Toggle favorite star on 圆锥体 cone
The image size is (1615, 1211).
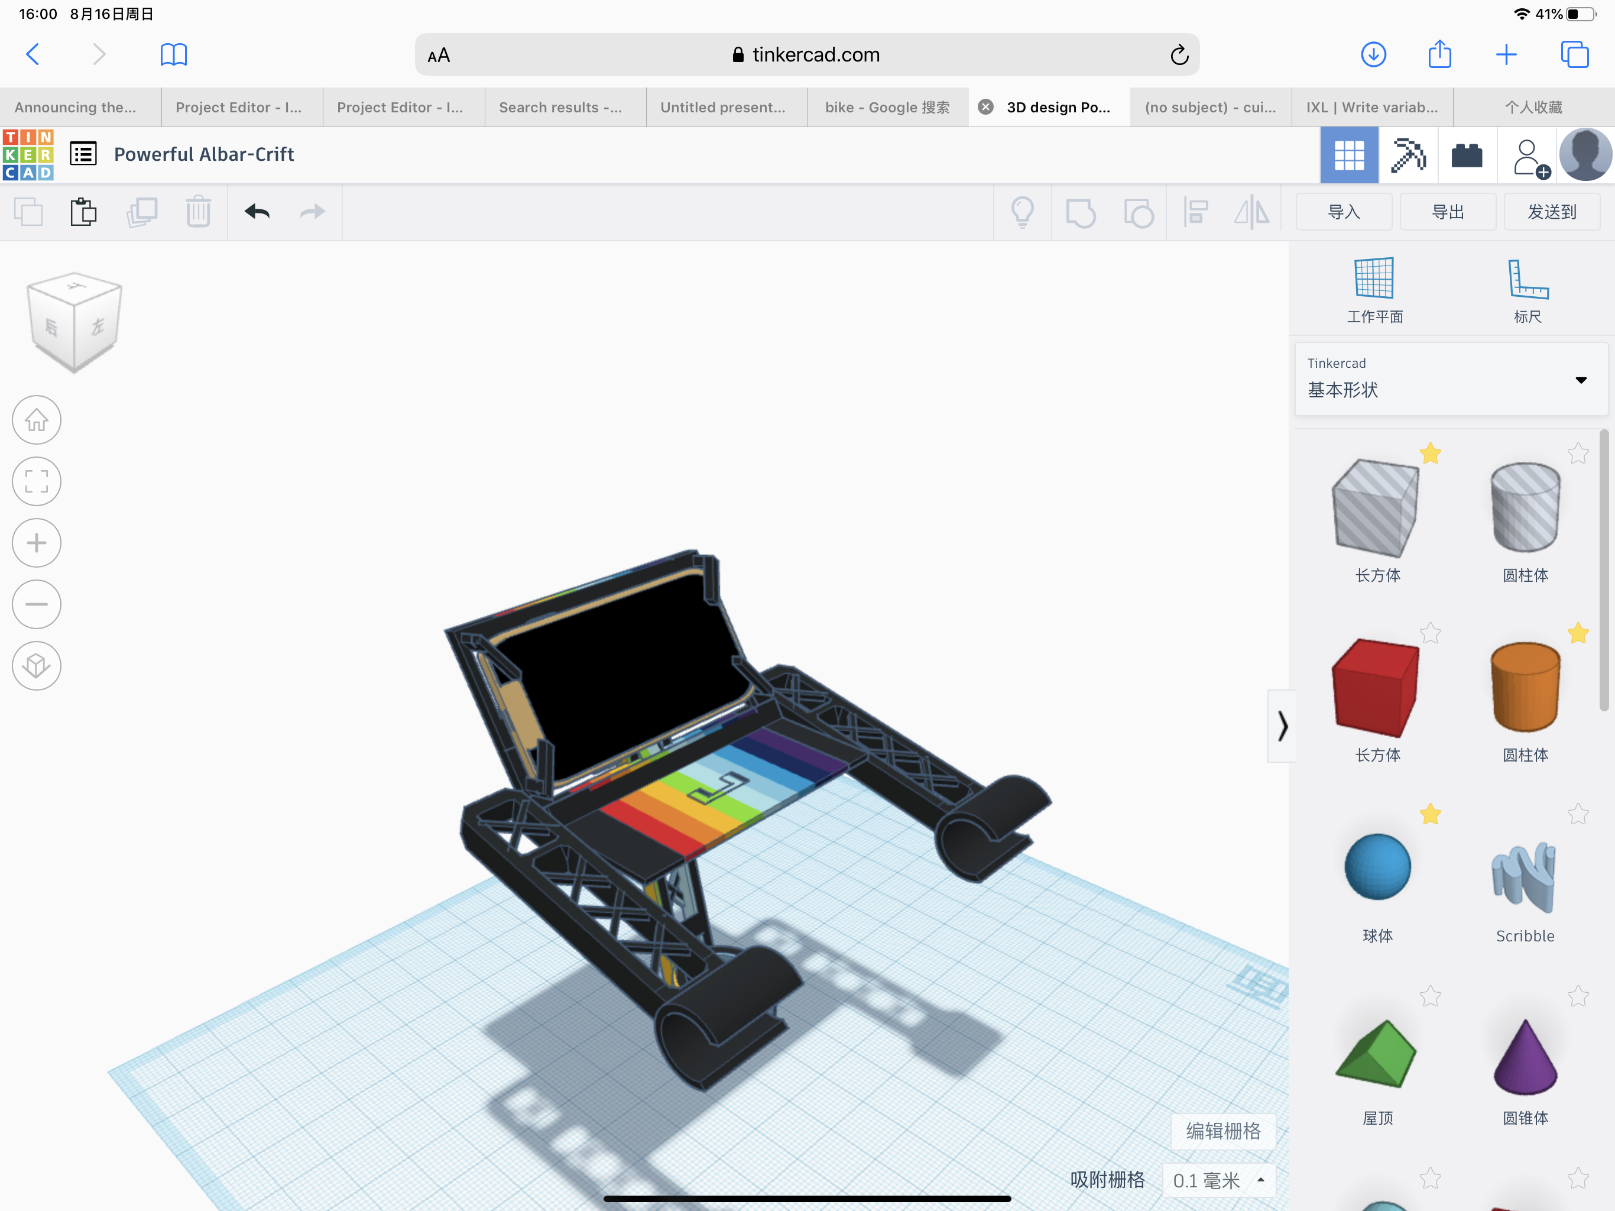(1578, 996)
